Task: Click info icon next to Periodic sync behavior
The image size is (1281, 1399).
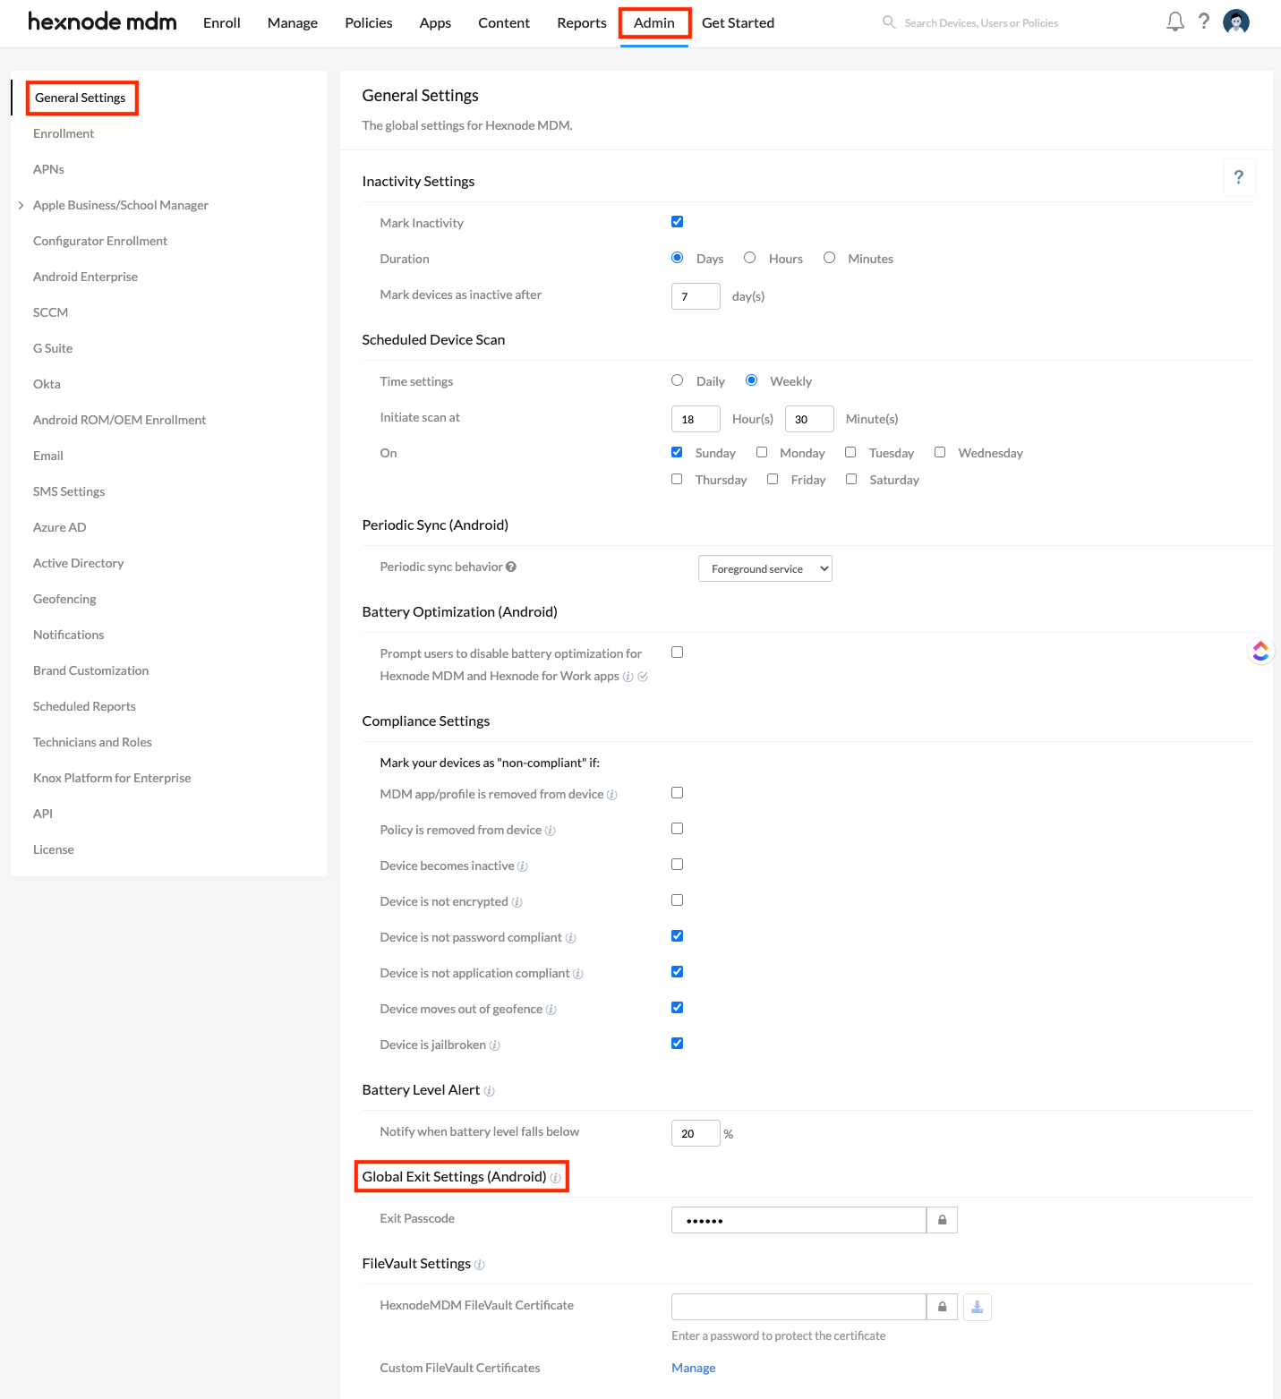Action: (x=511, y=567)
